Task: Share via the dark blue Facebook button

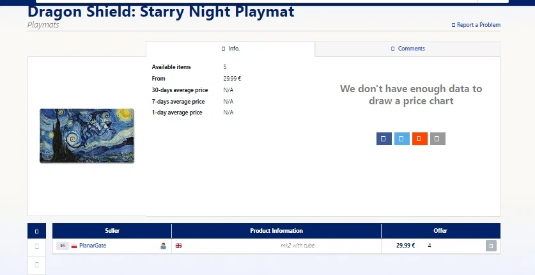Action: (384, 139)
